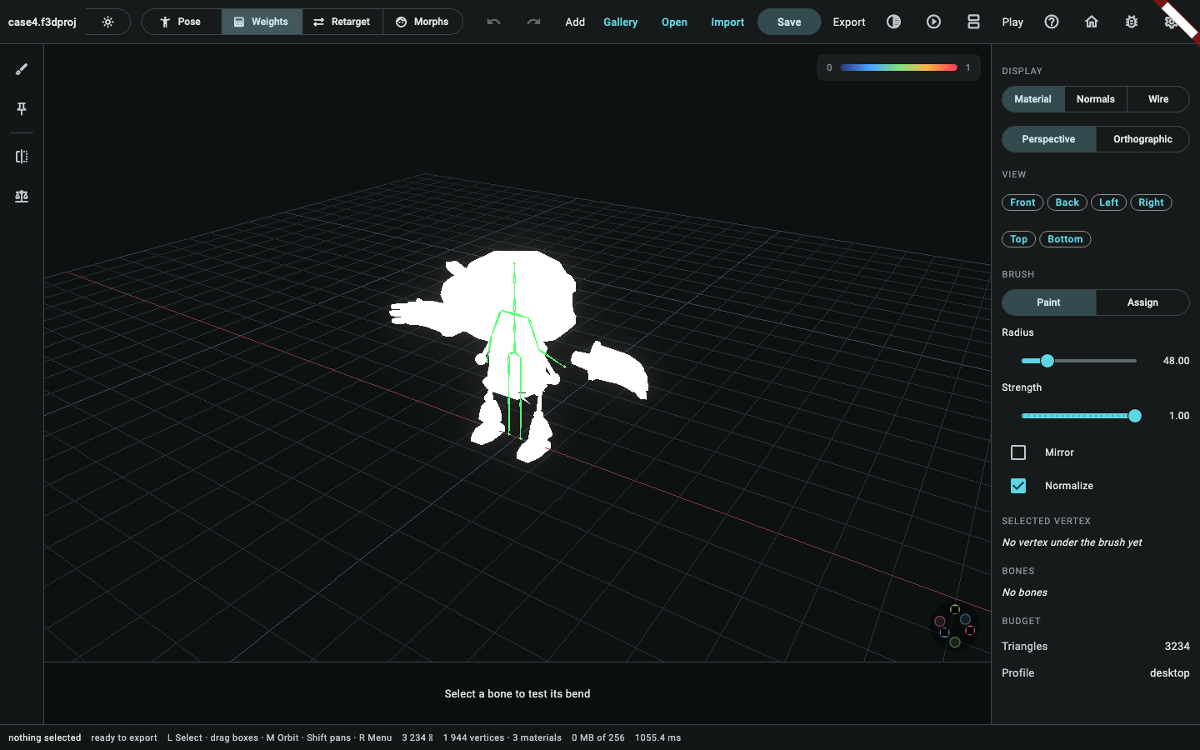The height and width of the screenshot is (750, 1200).
Task: Switch to Front view
Action: 1022,202
